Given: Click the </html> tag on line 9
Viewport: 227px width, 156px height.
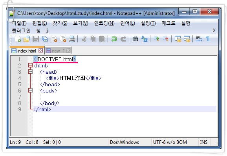Looking at the screenshot, I should pyautogui.click(x=42, y=109).
